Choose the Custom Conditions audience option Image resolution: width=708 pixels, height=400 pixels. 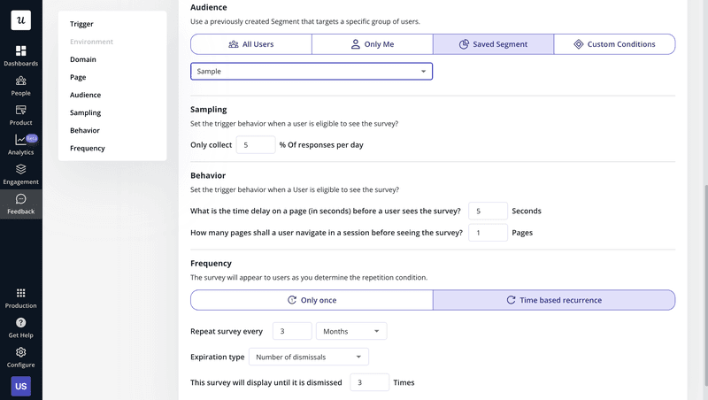pos(614,44)
